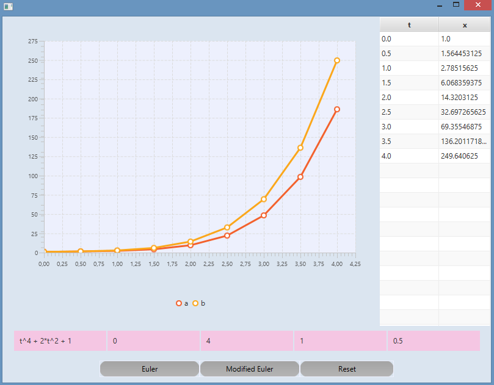Select the t value 0.0 row
This screenshot has height=385, width=494.
pyautogui.click(x=409, y=38)
